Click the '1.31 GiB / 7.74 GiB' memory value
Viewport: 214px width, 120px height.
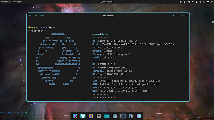(x=117, y=88)
